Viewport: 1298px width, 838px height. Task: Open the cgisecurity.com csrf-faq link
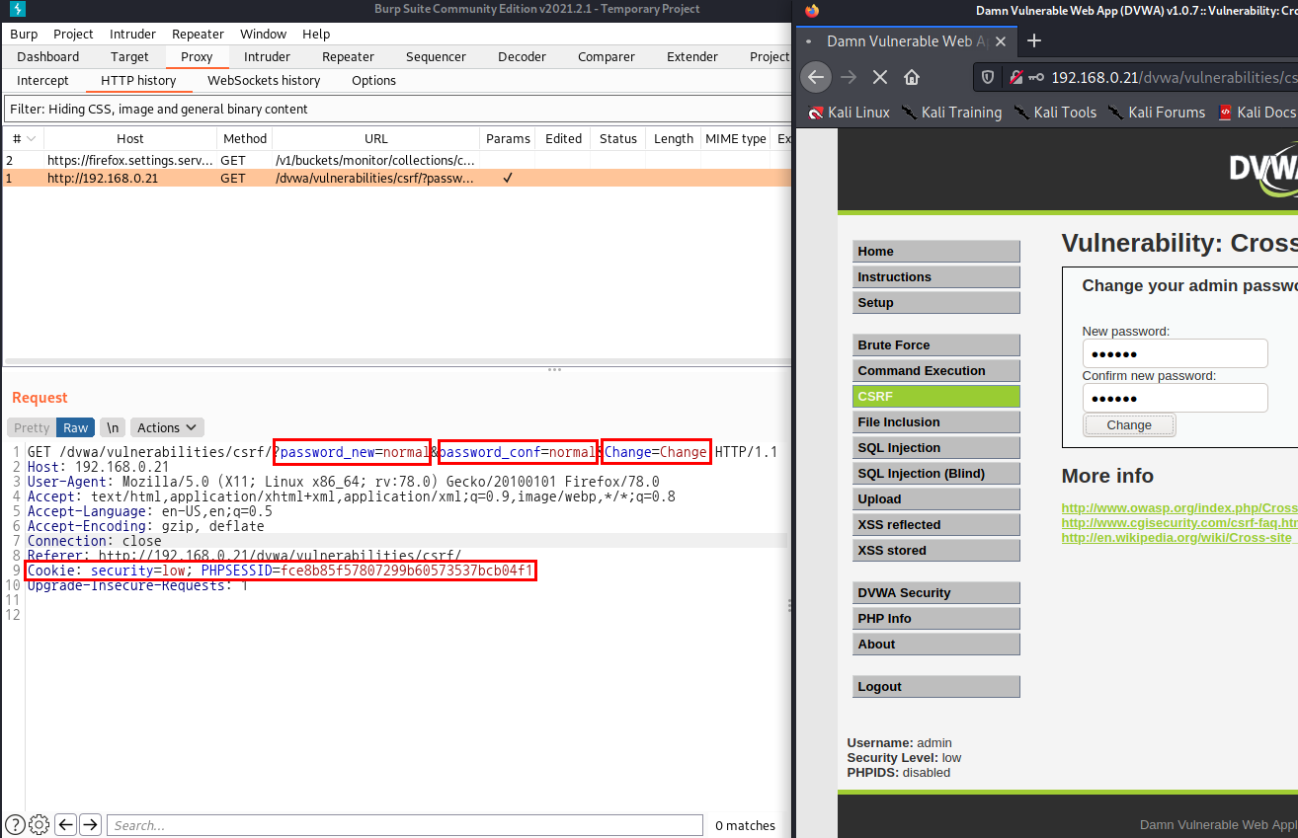click(x=1179, y=522)
